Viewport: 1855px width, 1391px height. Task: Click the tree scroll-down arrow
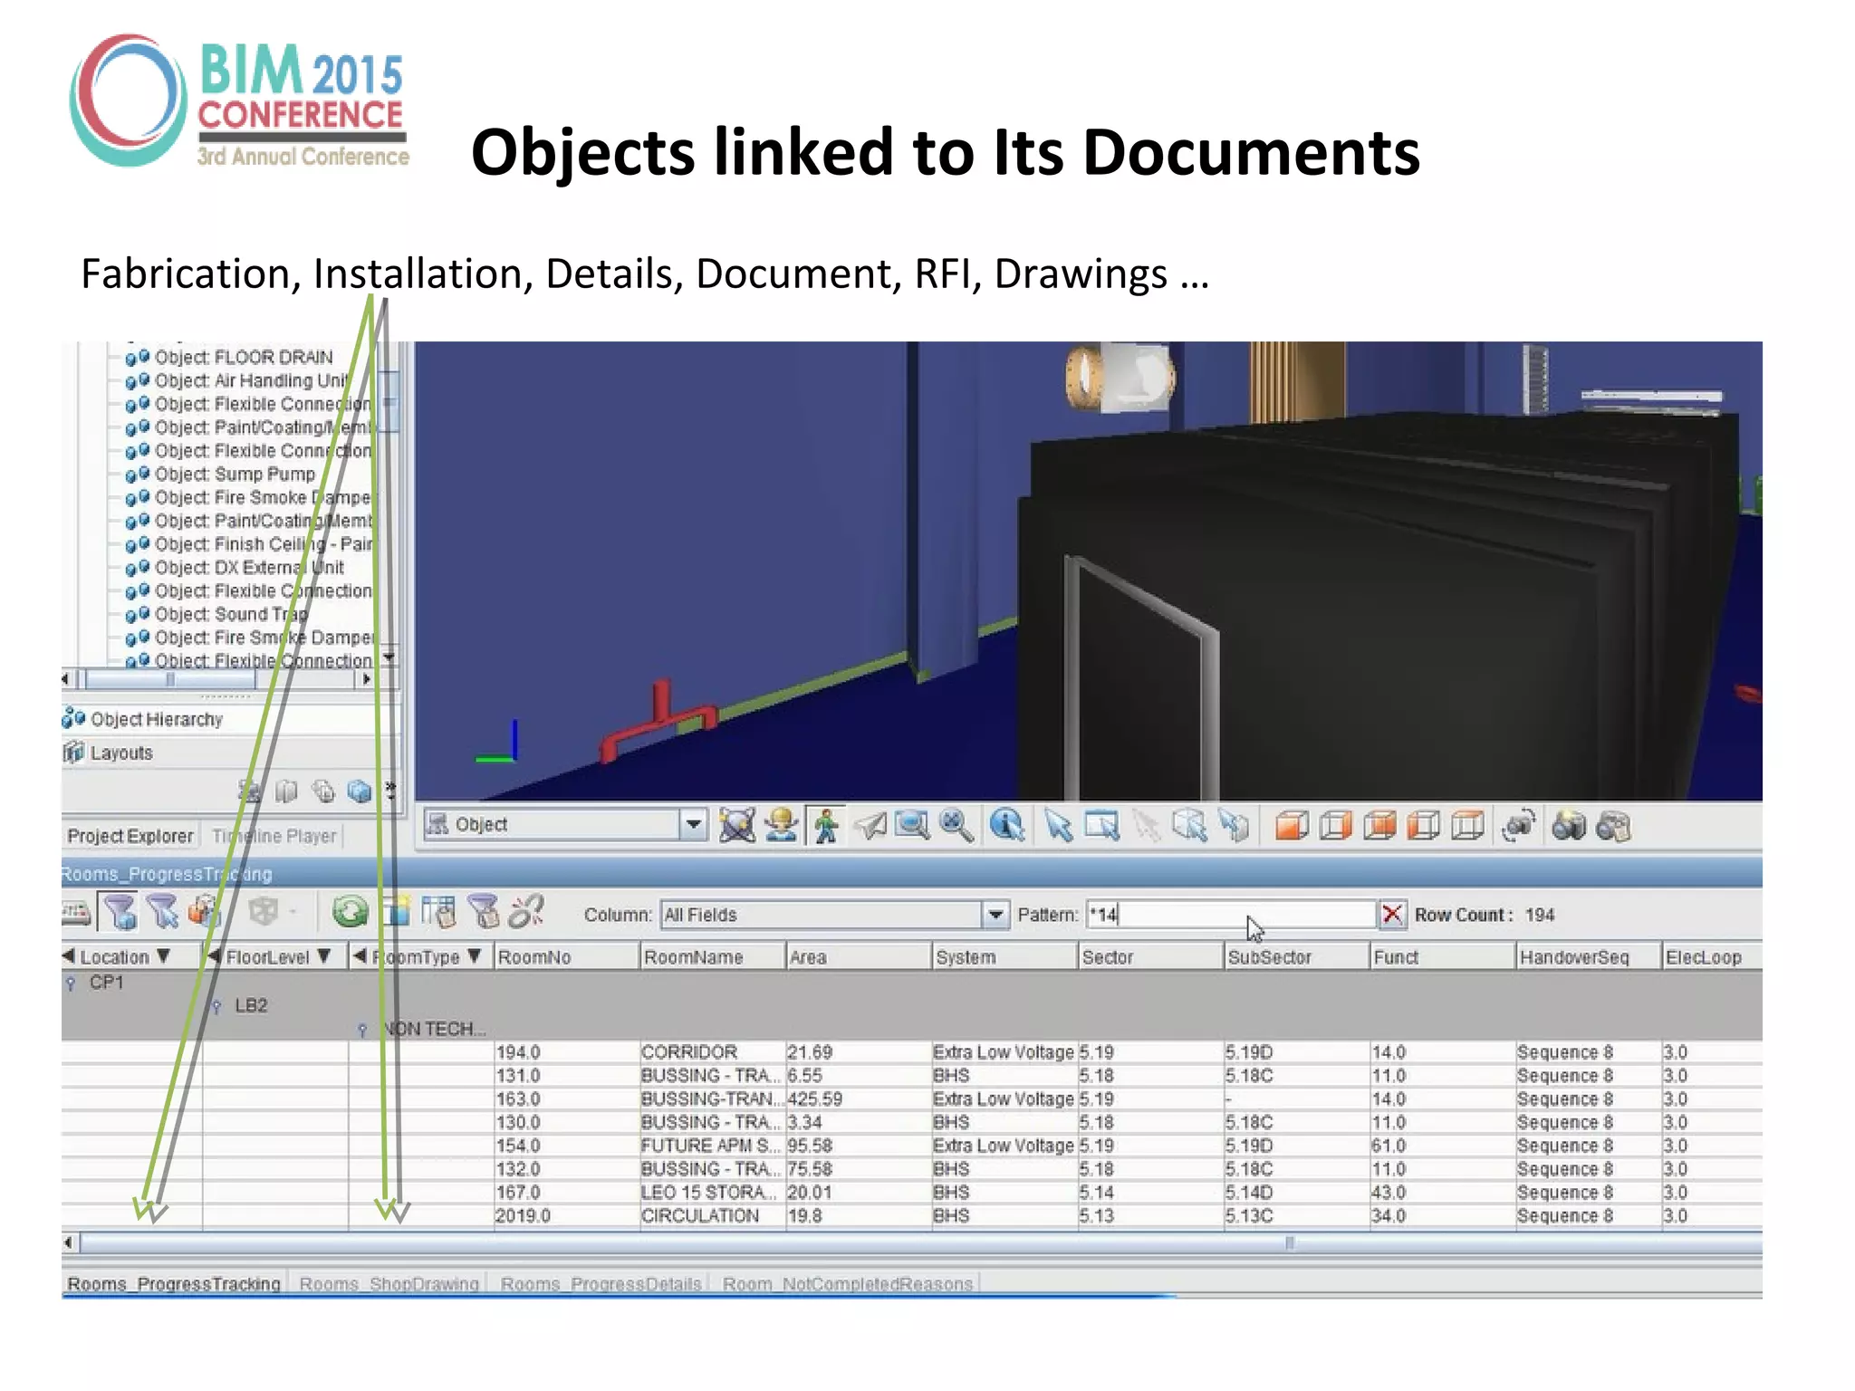point(389,657)
